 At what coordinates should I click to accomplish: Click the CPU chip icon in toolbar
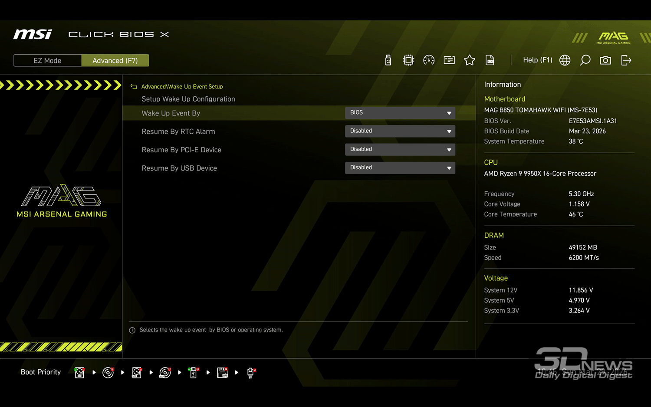point(408,60)
